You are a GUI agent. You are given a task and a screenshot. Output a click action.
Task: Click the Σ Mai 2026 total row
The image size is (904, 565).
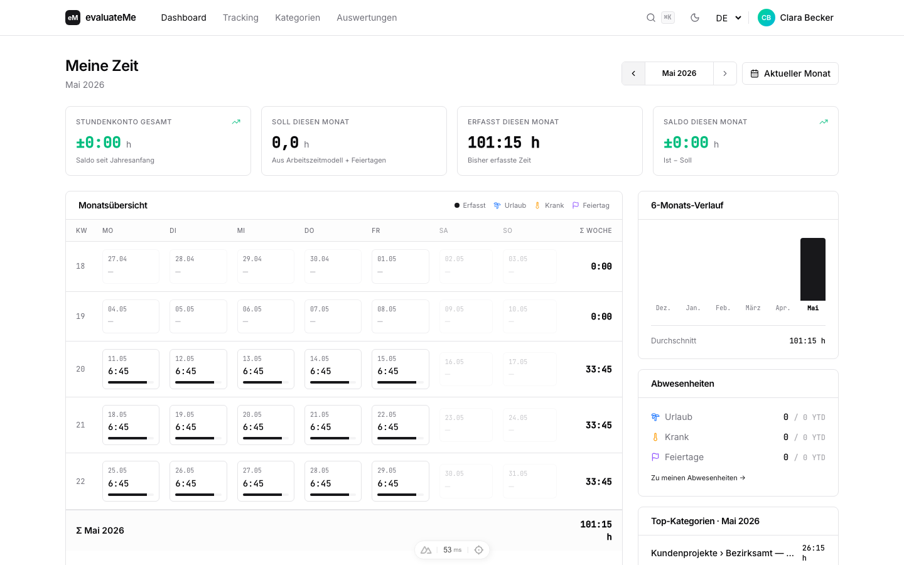point(344,530)
